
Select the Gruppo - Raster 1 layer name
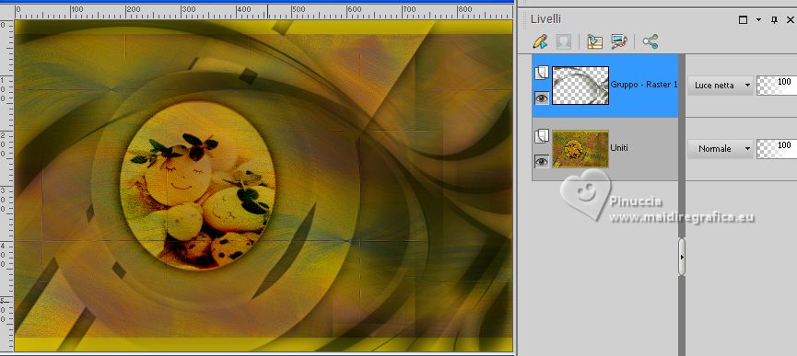tap(644, 85)
